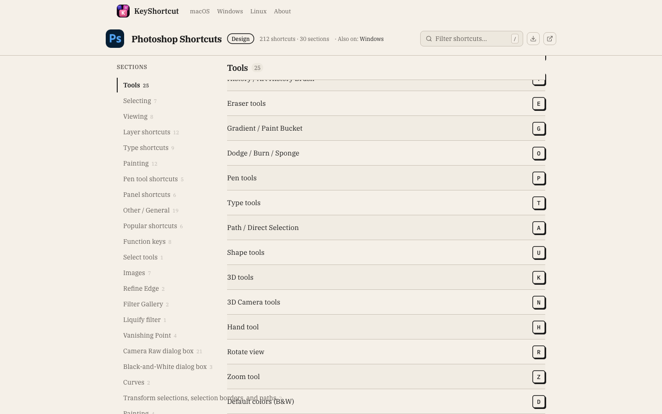Click the open external link icon
Screen dimensions: 662x414
550,39
